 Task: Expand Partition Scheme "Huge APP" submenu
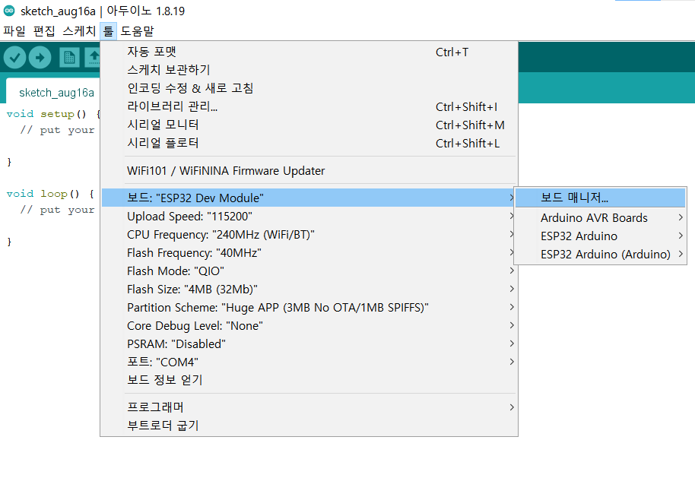point(309,308)
